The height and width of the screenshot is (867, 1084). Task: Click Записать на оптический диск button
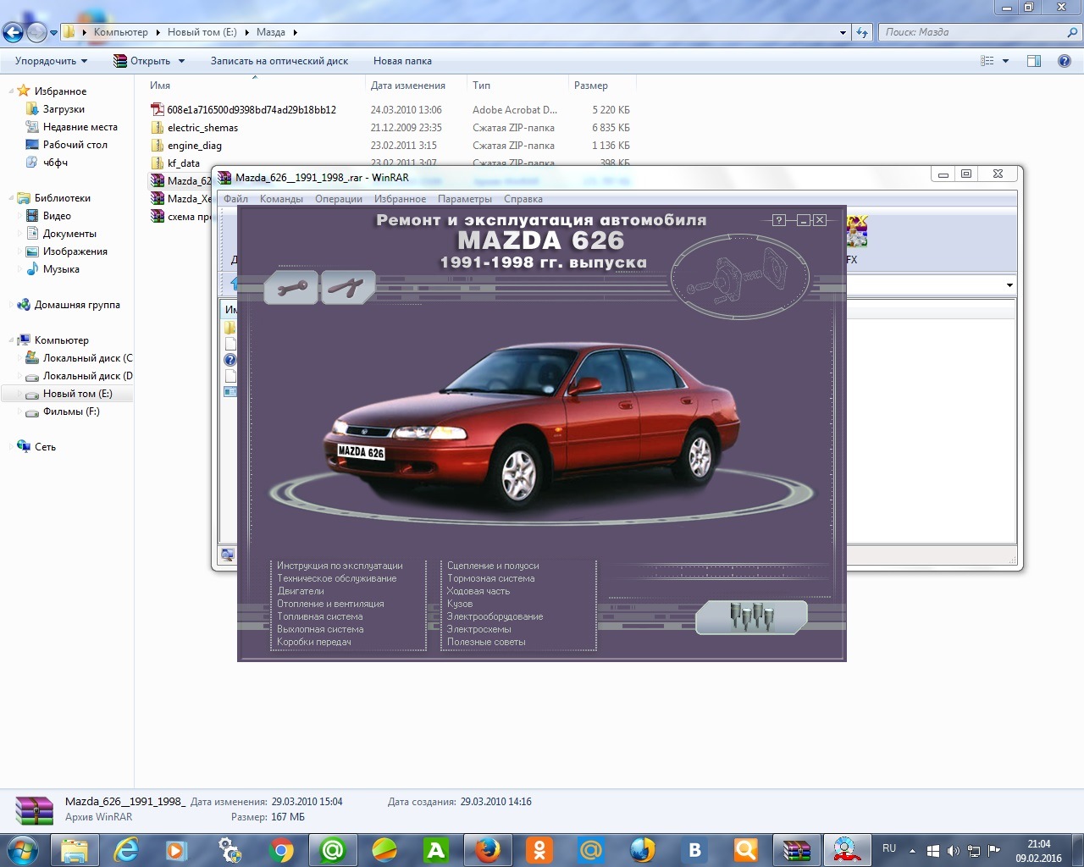(x=279, y=61)
